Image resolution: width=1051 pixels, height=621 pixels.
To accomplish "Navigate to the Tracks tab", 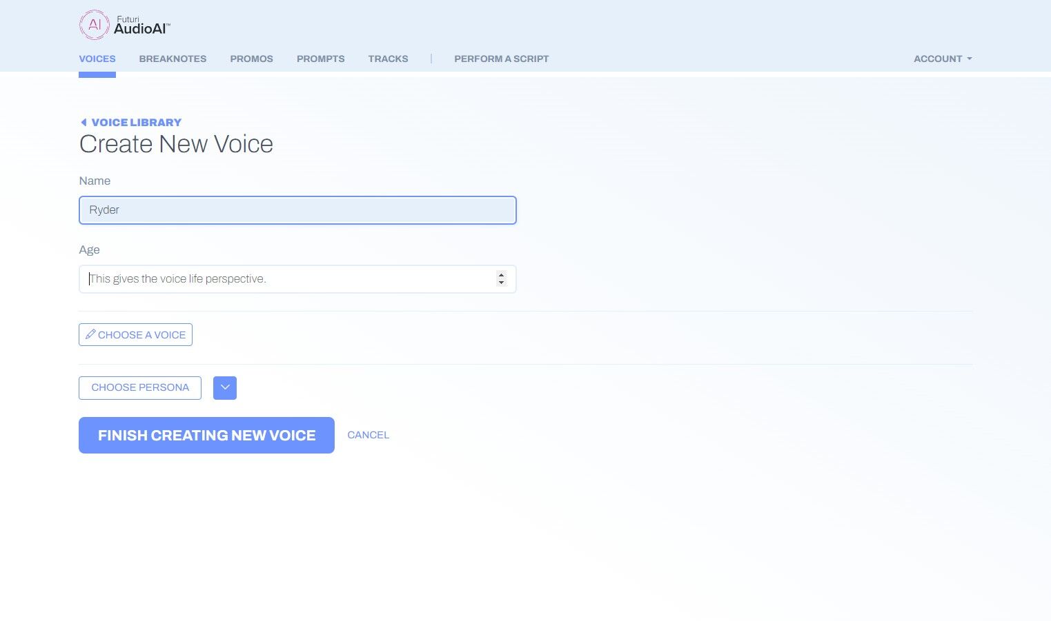I will point(388,59).
